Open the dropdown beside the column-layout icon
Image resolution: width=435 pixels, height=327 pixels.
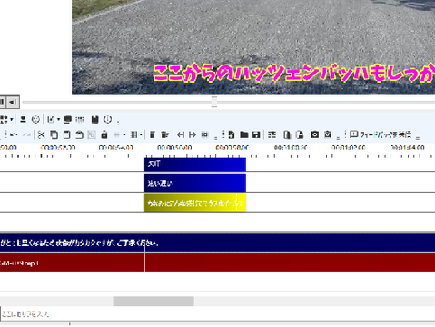141,134
